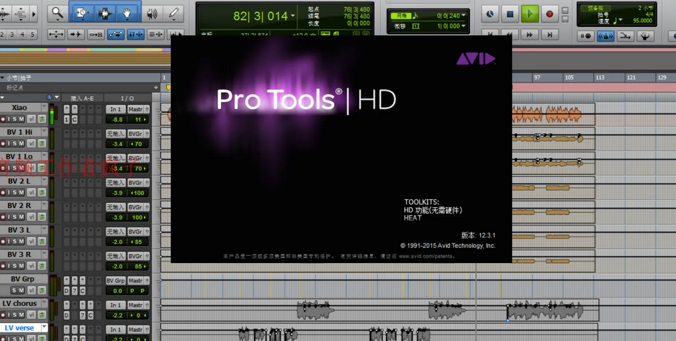This screenshot has width=676, height=341.
Task: Open Nudge value 1|0|000 dropdown
Action: pyautogui.click(x=464, y=26)
